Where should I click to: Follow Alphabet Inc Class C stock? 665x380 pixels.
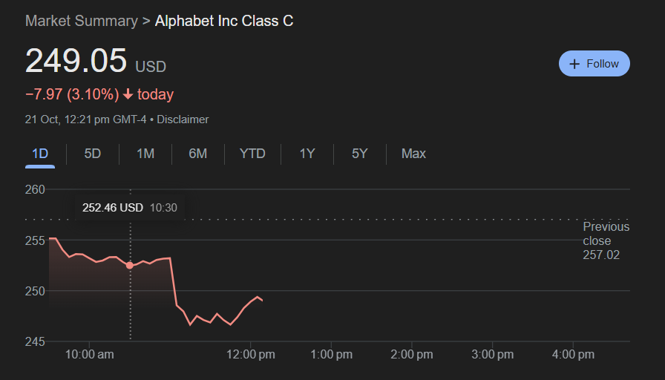coord(594,64)
